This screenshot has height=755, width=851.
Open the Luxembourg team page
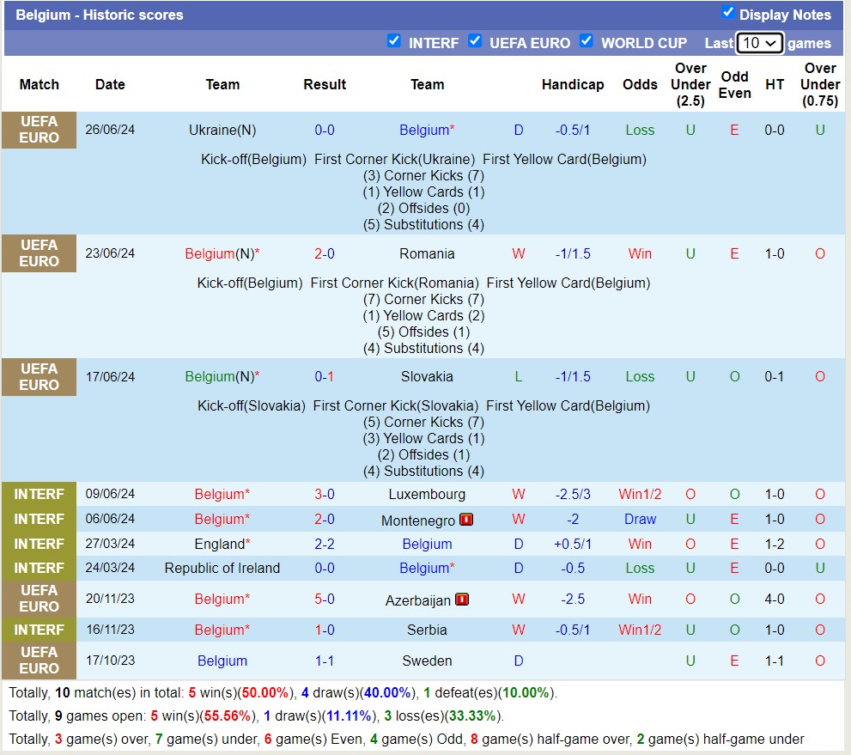click(x=427, y=495)
